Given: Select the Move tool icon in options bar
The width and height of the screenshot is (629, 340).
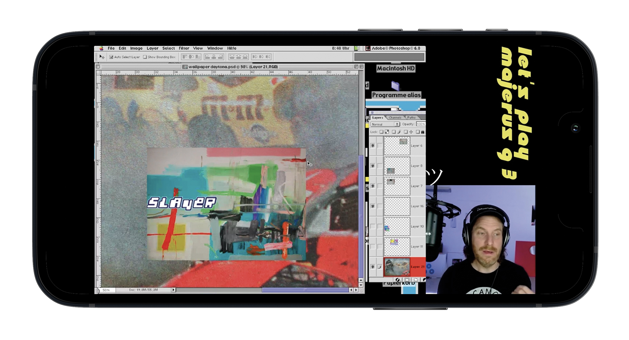Looking at the screenshot, I should click(x=102, y=57).
